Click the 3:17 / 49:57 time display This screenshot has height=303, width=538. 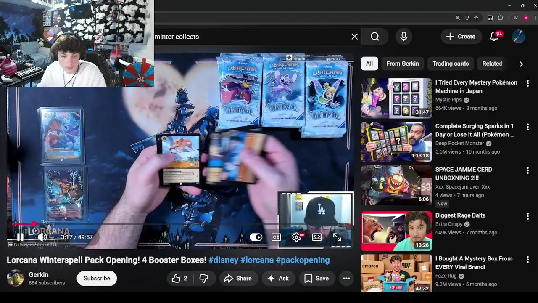click(x=76, y=237)
